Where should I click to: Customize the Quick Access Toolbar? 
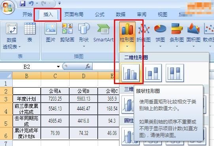(x=59, y=3)
